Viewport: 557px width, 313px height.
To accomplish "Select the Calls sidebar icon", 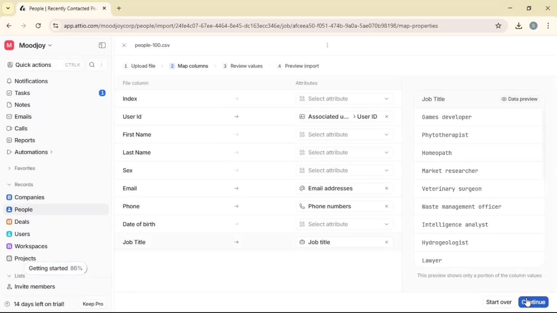I will (x=9, y=128).
